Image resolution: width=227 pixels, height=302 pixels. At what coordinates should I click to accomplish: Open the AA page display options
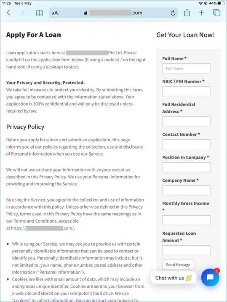[55, 13]
